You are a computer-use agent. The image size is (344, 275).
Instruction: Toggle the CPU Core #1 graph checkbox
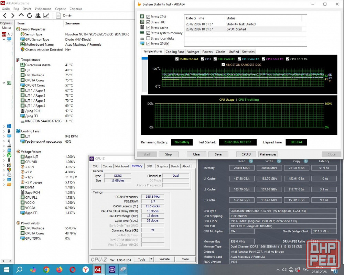point(215,59)
